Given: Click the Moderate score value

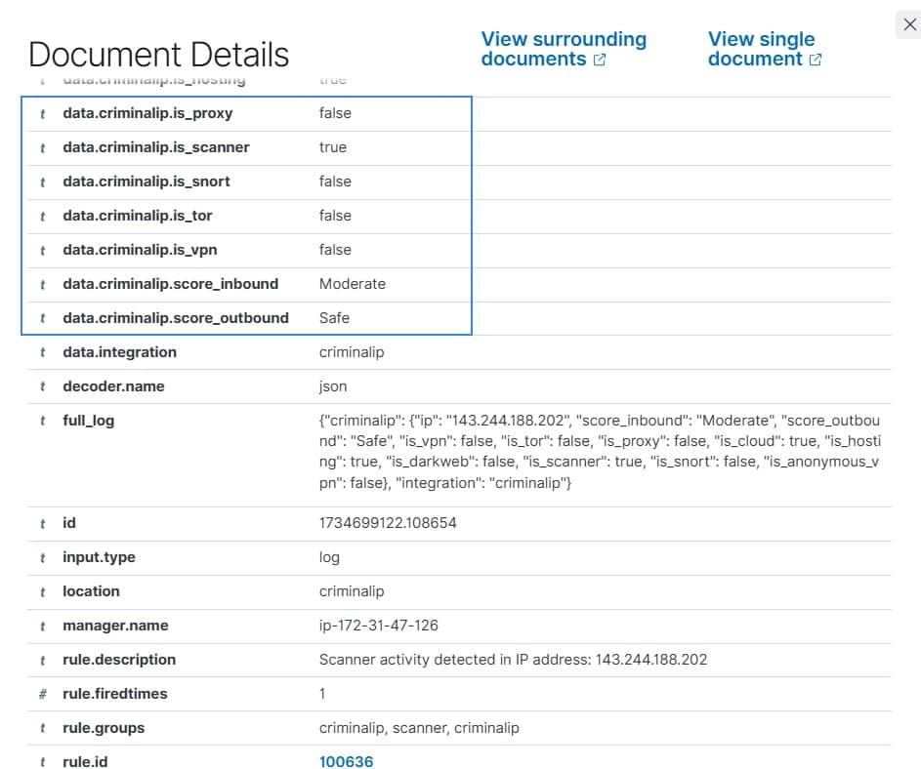Looking at the screenshot, I should click(352, 284).
